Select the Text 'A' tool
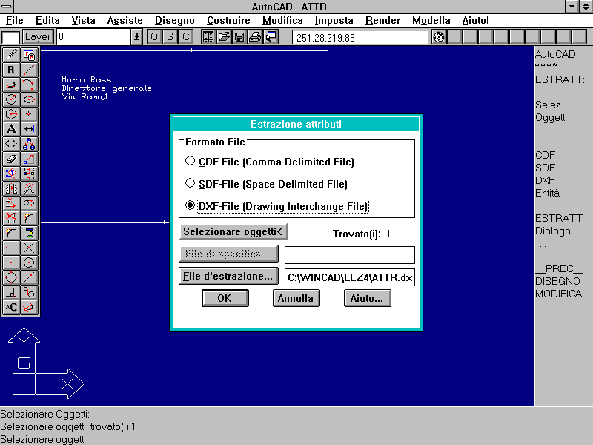The width and height of the screenshot is (593, 445). 11,129
